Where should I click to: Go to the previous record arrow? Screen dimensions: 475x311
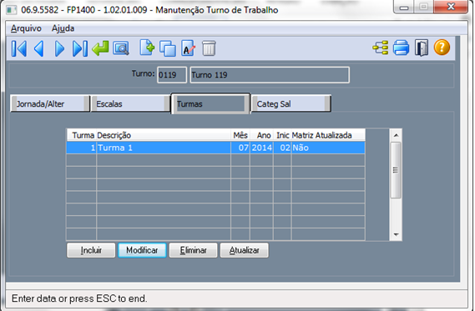tap(38, 48)
